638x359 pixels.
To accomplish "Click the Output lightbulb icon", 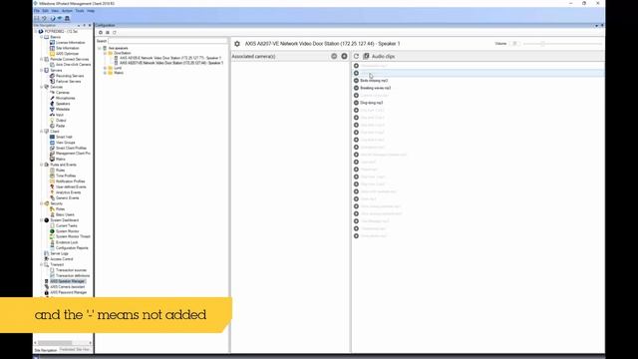I will click(52, 121).
